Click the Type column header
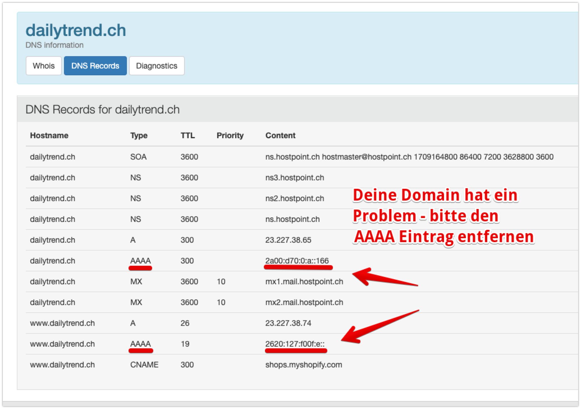 pyautogui.click(x=139, y=135)
